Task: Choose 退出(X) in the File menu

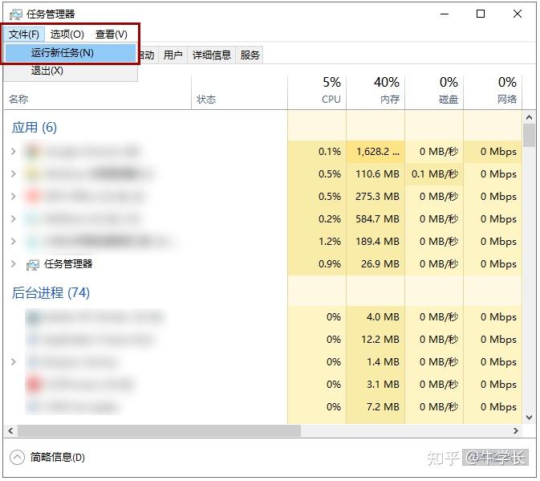Action: coord(47,71)
